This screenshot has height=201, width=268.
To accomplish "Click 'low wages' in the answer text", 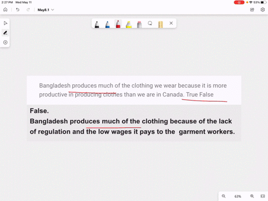I will [115, 132].
